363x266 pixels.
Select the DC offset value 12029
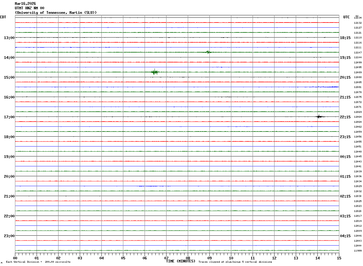358,186
